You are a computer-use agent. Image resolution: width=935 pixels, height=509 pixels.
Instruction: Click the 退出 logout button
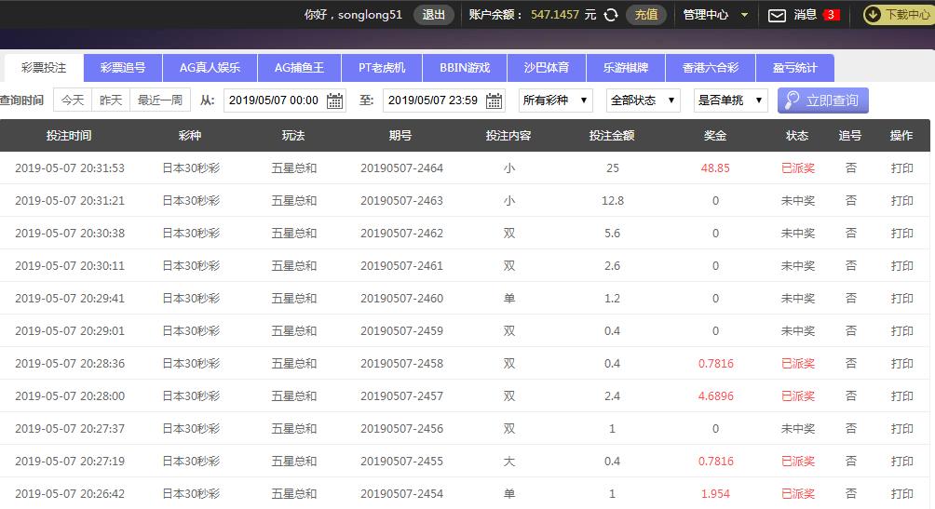click(x=434, y=15)
